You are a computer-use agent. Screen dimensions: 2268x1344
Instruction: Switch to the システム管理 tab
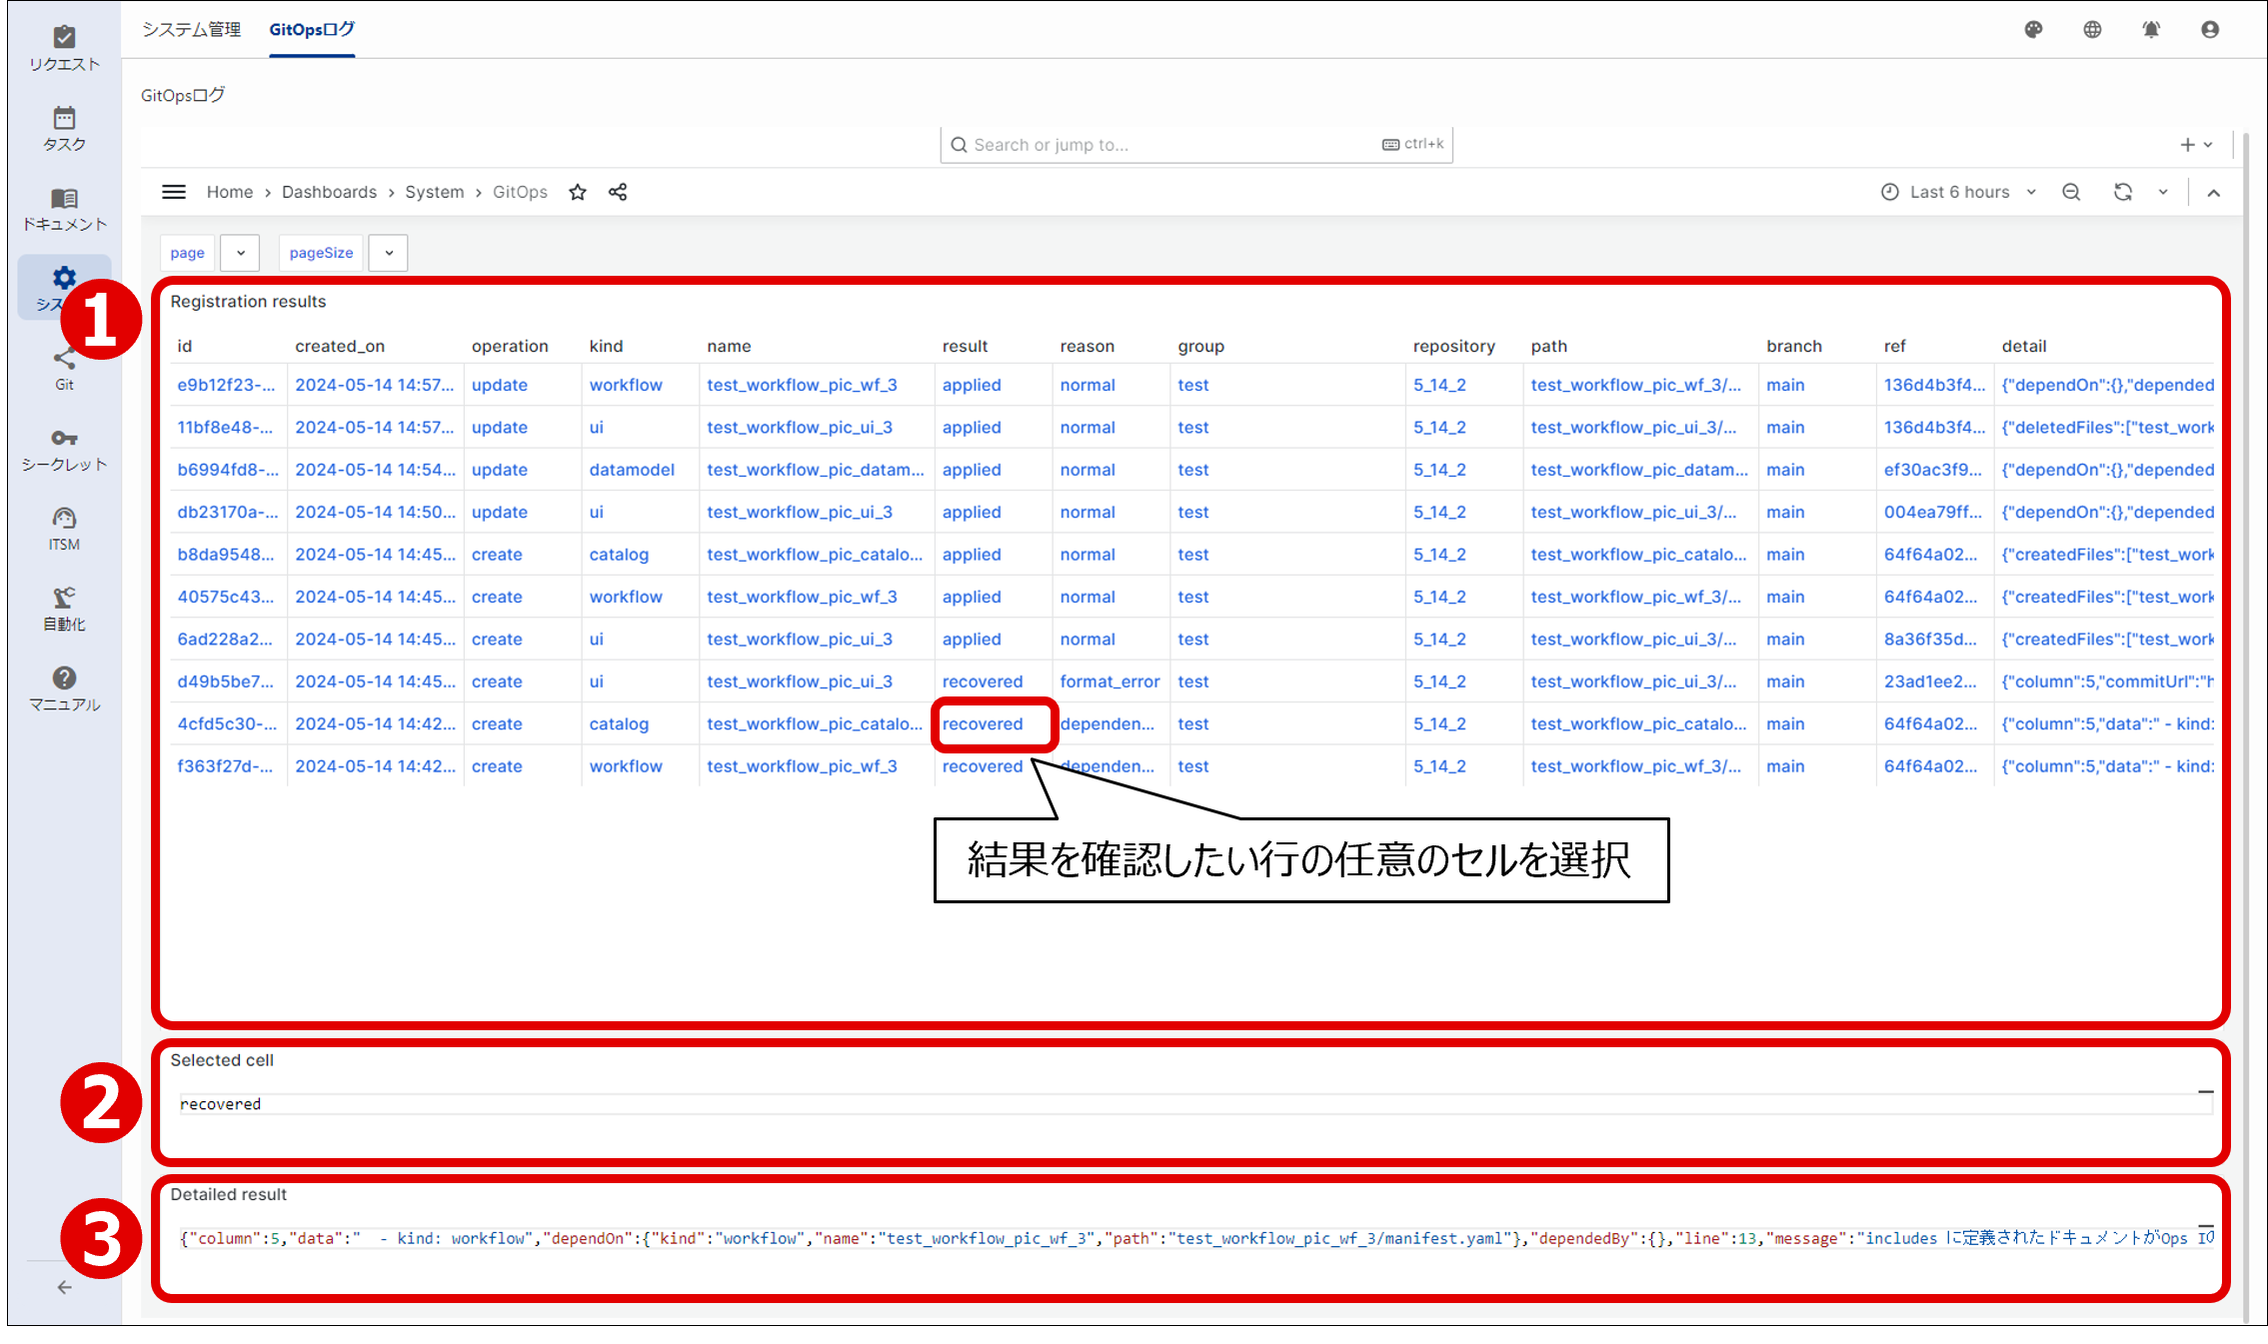click(192, 30)
